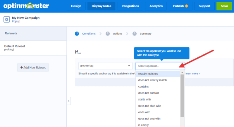Screen dimensions: 234x127
Task: Click the My New Campaign title
Action: coord(26,18)
